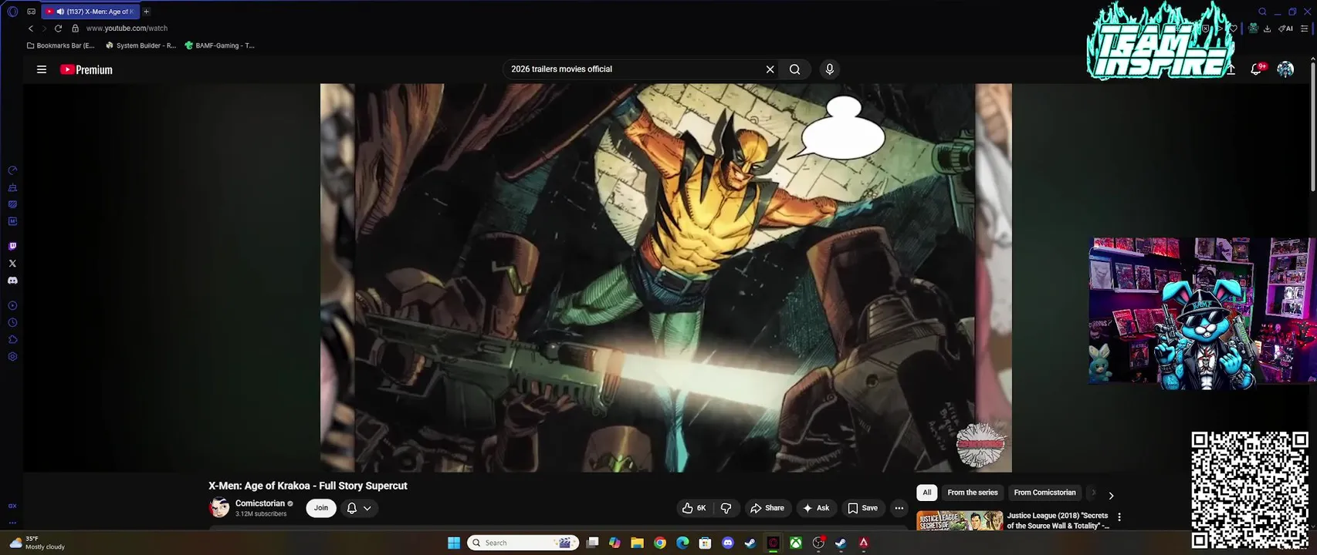Ask about this video
1317x555 pixels.
pos(816,508)
